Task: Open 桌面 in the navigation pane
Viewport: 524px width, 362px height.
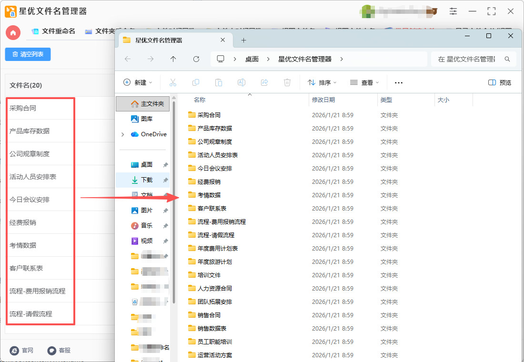Action: (142, 165)
